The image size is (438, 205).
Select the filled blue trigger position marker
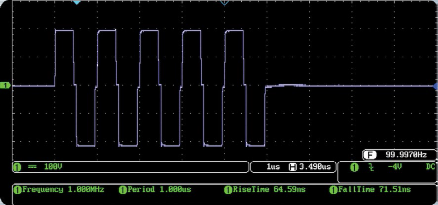(x=77, y=3)
